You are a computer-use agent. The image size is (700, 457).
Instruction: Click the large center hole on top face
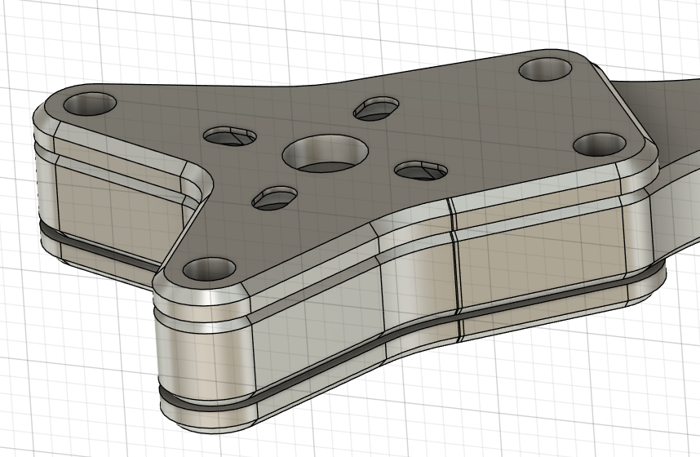[x=325, y=153]
